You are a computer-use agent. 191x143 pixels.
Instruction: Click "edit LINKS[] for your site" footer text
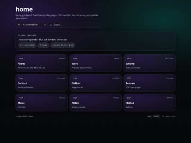point(161,117)
